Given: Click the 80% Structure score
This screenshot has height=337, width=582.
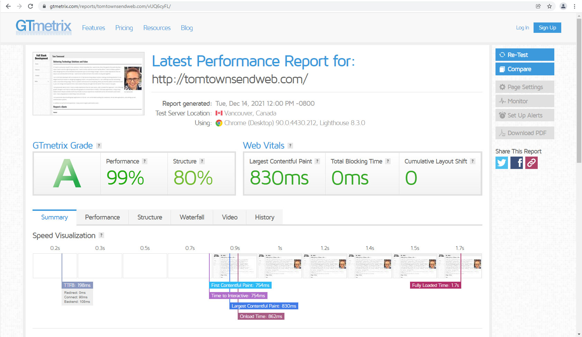Looking at the screenshot, I should click(x=193, y=178).
